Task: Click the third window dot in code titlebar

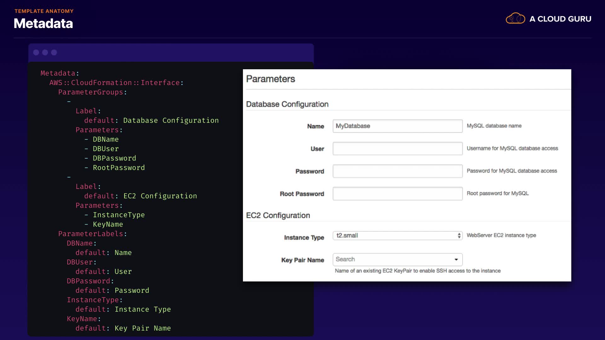Action: (54, 53)
